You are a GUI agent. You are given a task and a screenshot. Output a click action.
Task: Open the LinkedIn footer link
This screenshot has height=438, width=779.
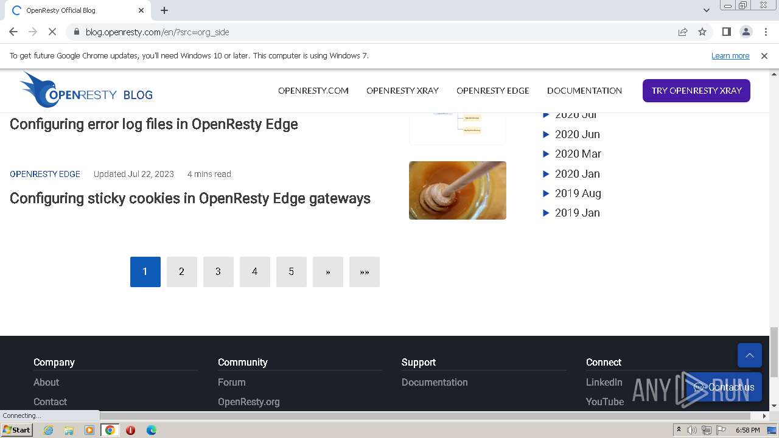click(604, 382)
